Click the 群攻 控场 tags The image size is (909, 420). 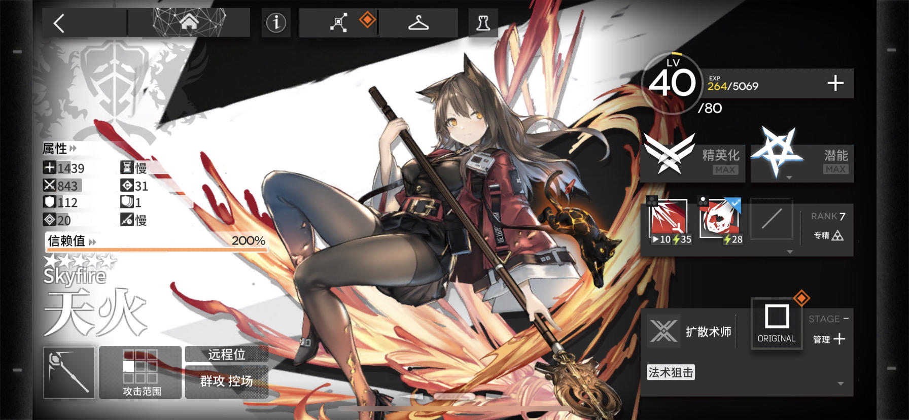click(x=226, y=381)
